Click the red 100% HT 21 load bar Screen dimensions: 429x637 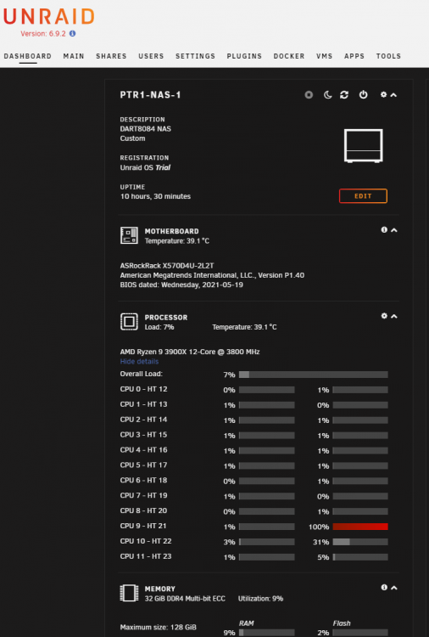(360, 527)
